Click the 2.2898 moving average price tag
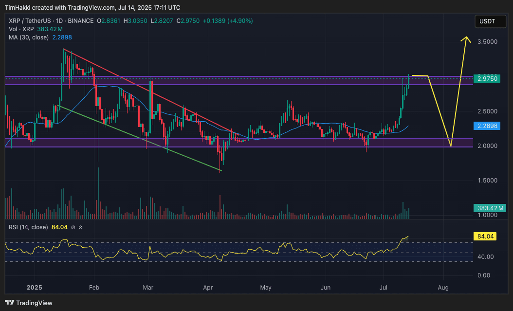This screenshot has height=311, width=513. tap(487, 126)
